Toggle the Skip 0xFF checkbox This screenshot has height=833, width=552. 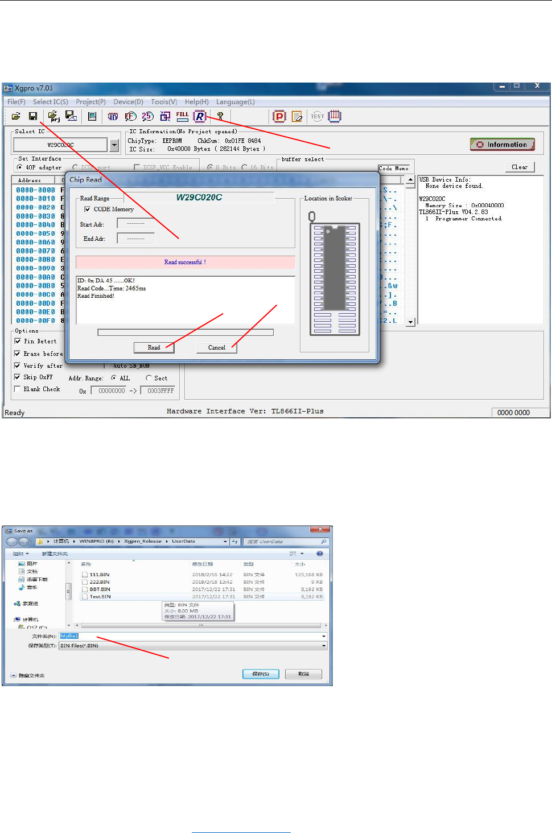[18, 377]
